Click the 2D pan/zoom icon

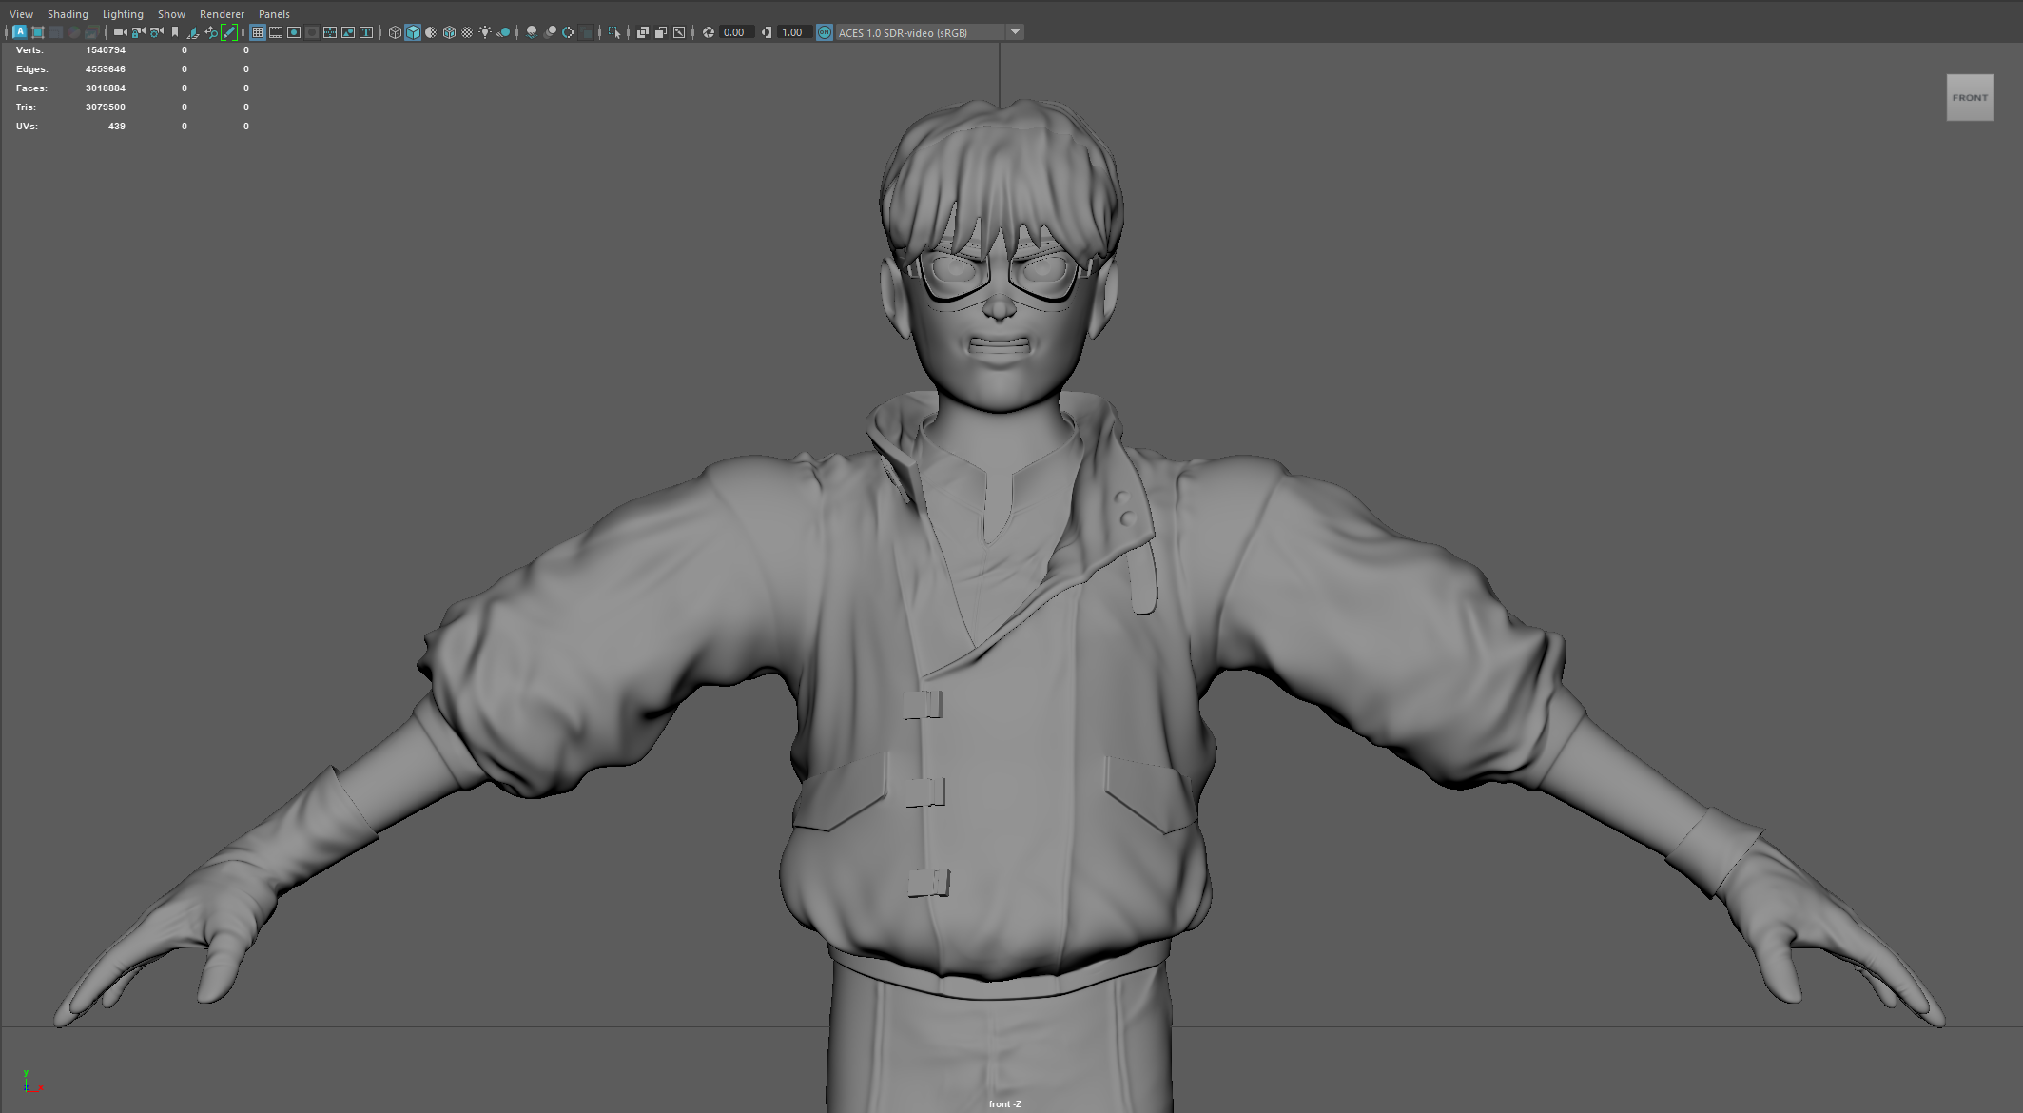[x=211, y=32]
